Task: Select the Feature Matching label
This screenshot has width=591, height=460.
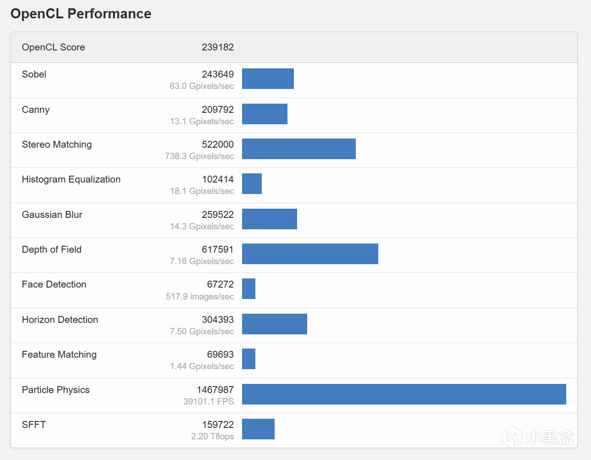Action: pos(59,355)
